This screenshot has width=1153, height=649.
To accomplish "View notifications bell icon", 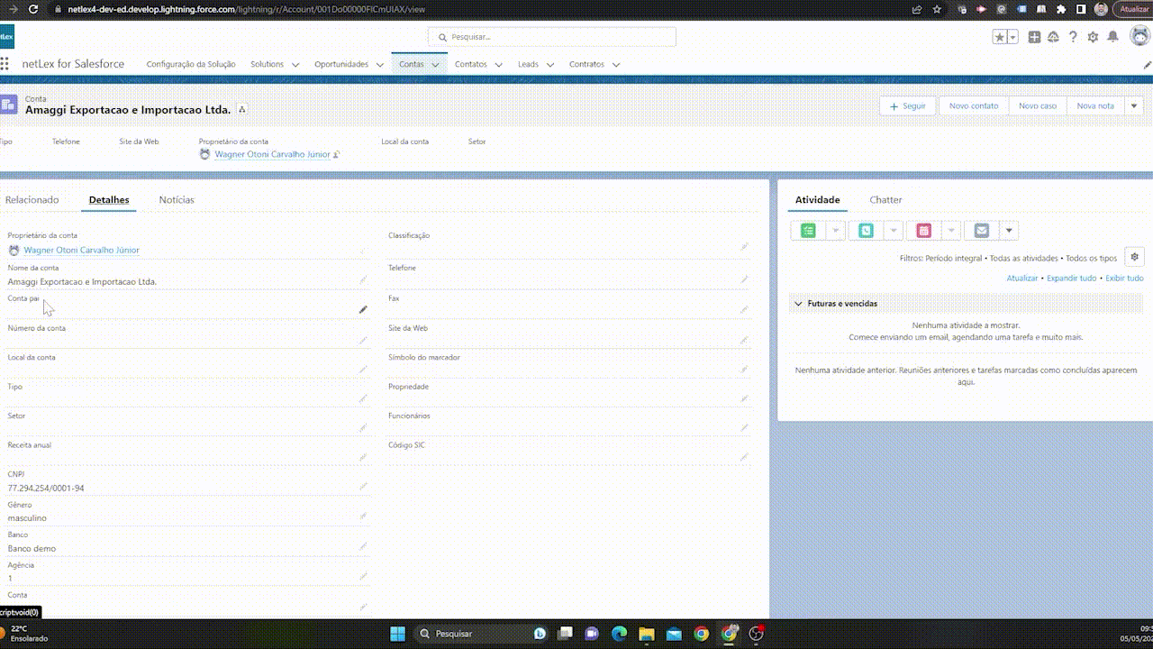I will coord(1113,37).
